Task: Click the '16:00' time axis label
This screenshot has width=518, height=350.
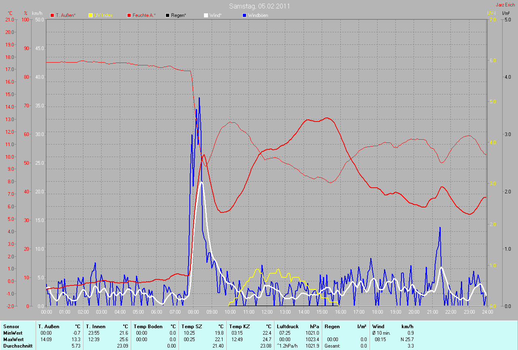Action: 340,312
